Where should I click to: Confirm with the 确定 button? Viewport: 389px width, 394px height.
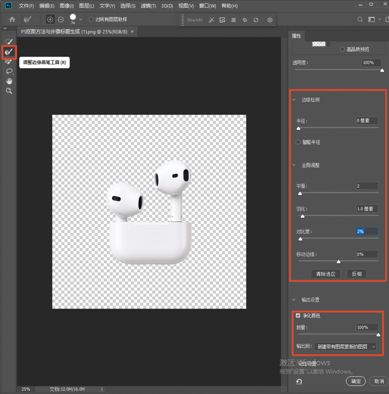point(356,381)
